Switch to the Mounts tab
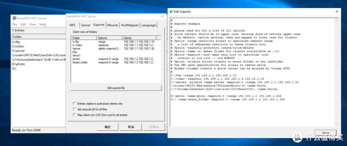Viewport: 347px width, 146px height. (113, 25)
